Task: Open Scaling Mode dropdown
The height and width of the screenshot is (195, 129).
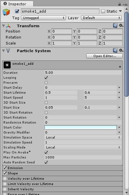Action: 83,147
